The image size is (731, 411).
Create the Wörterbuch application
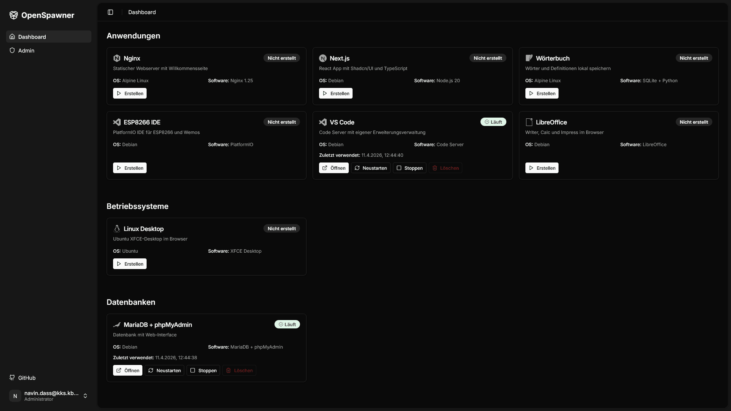pyautogui.click(x=542, y=93)
